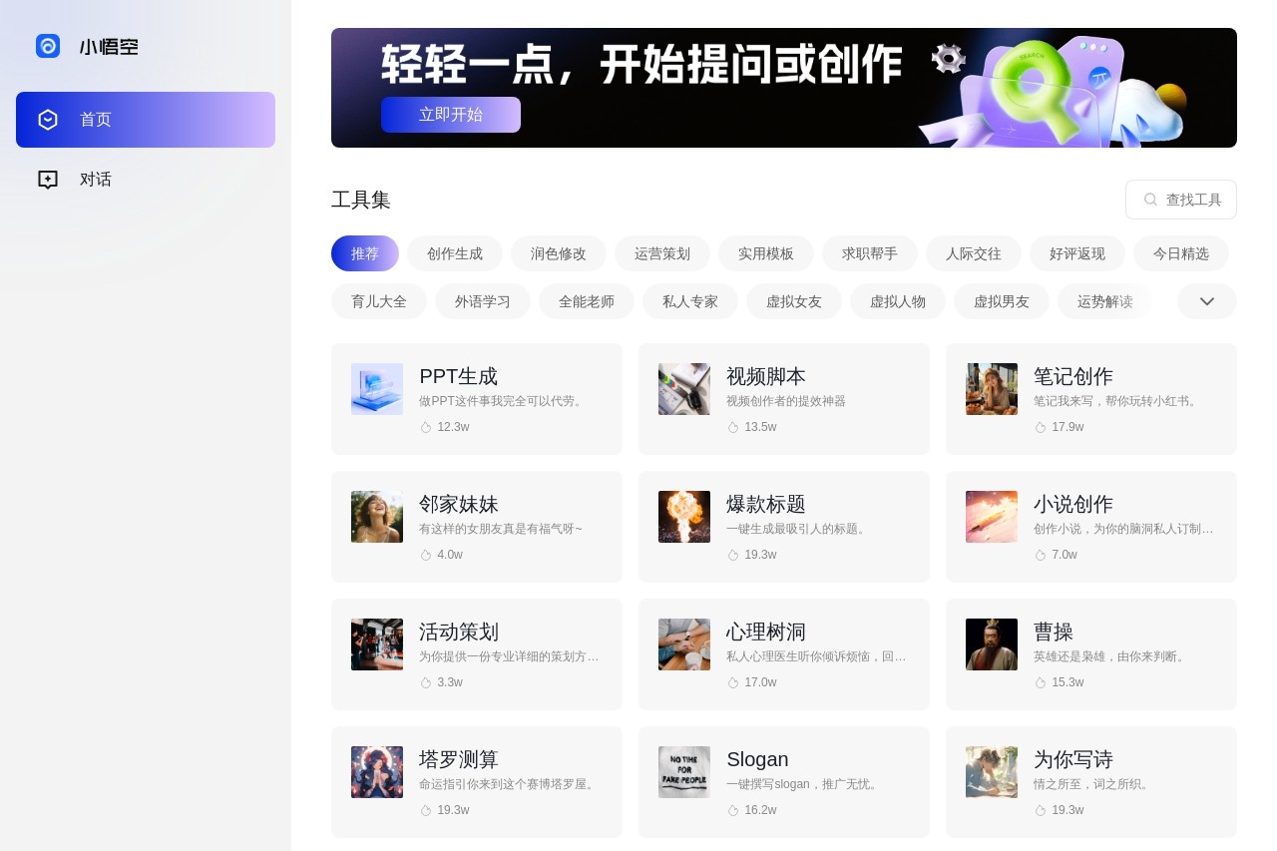Click the 小悟空 logo icon
The height and width of the screenshot is (851, 1277).
48,46
